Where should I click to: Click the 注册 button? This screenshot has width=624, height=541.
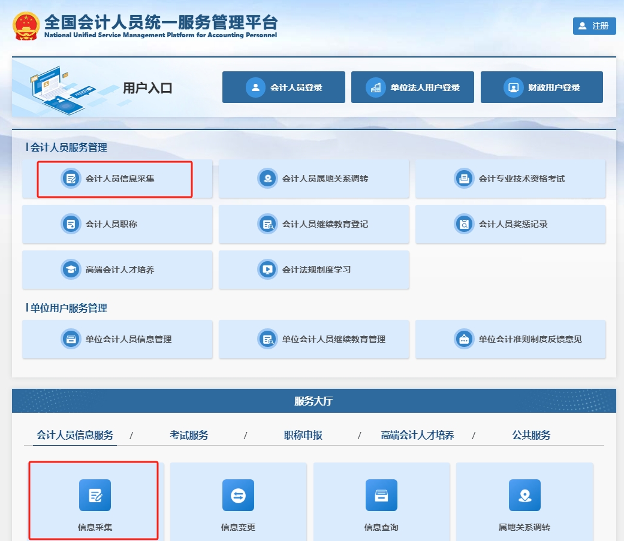[x=594, y=26]
